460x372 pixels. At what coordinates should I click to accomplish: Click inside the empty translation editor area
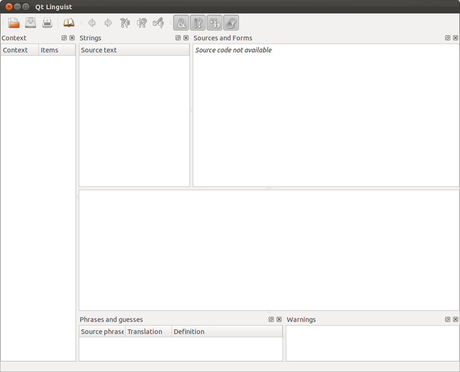click(269, 250)
